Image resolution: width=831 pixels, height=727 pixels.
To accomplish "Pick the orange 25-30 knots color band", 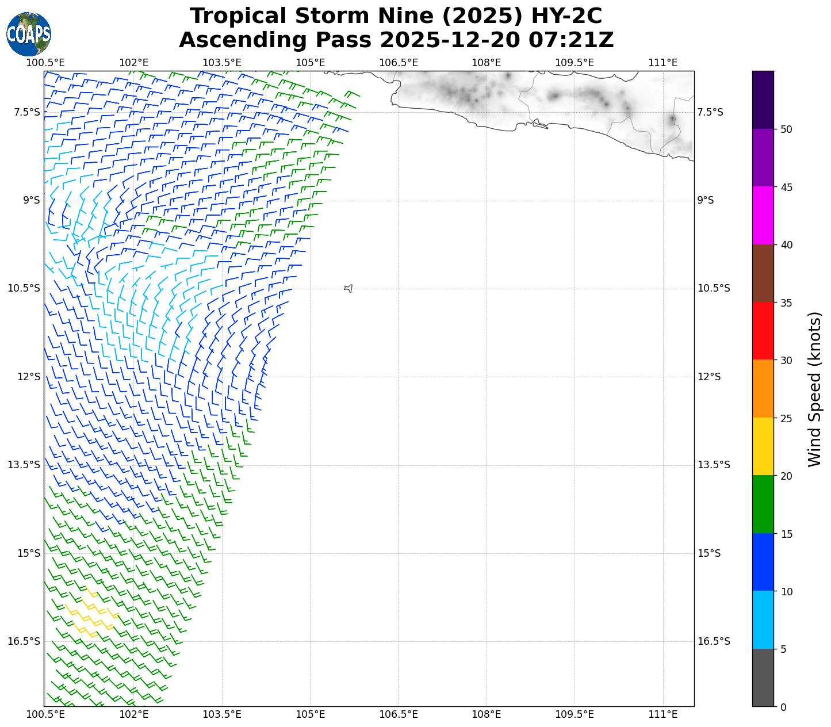I will pos(763,389).
